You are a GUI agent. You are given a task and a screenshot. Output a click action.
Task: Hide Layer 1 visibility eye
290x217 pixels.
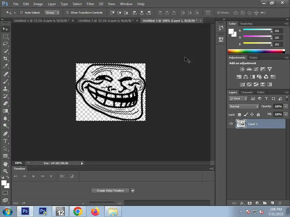[x=231, y=124]
